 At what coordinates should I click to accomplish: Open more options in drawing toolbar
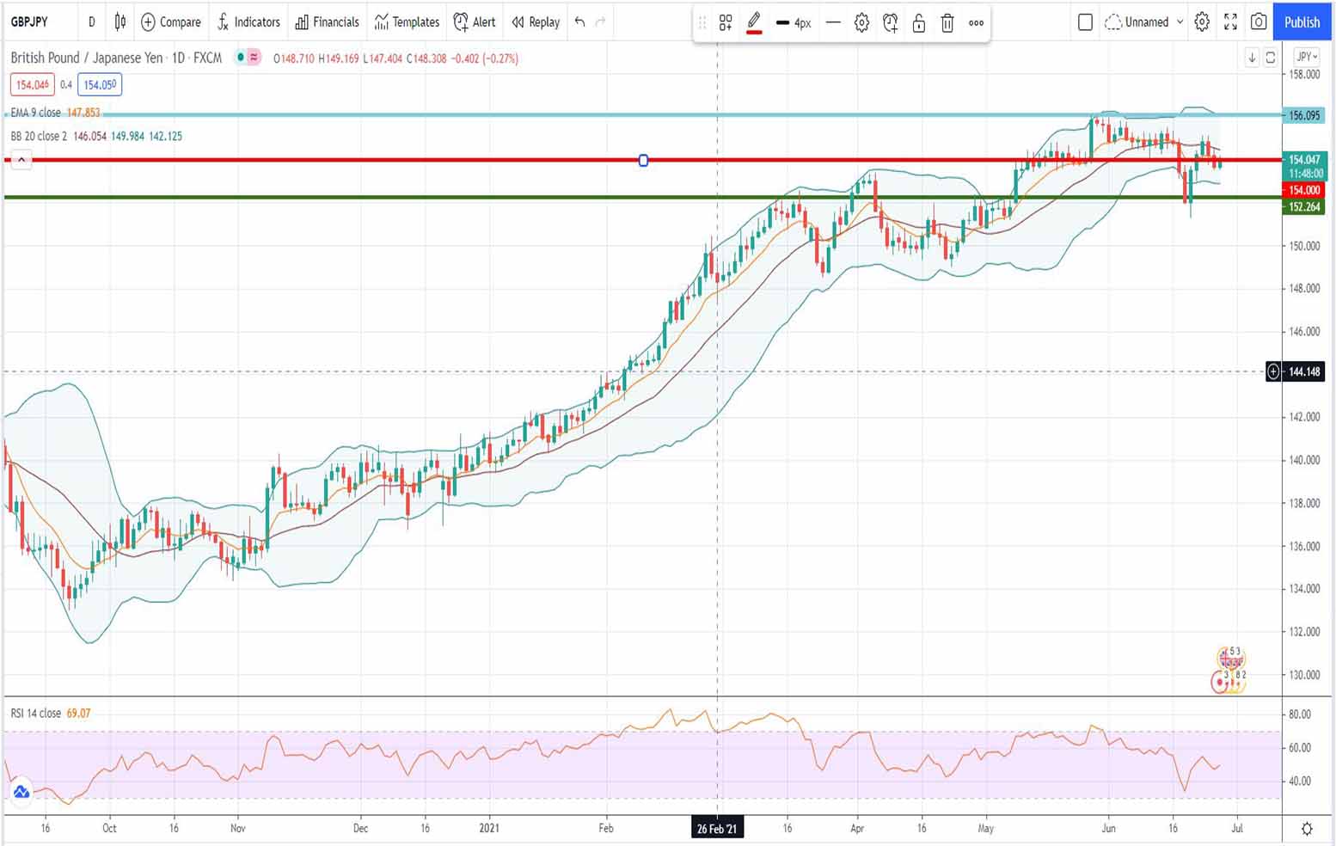coord(976,23)
